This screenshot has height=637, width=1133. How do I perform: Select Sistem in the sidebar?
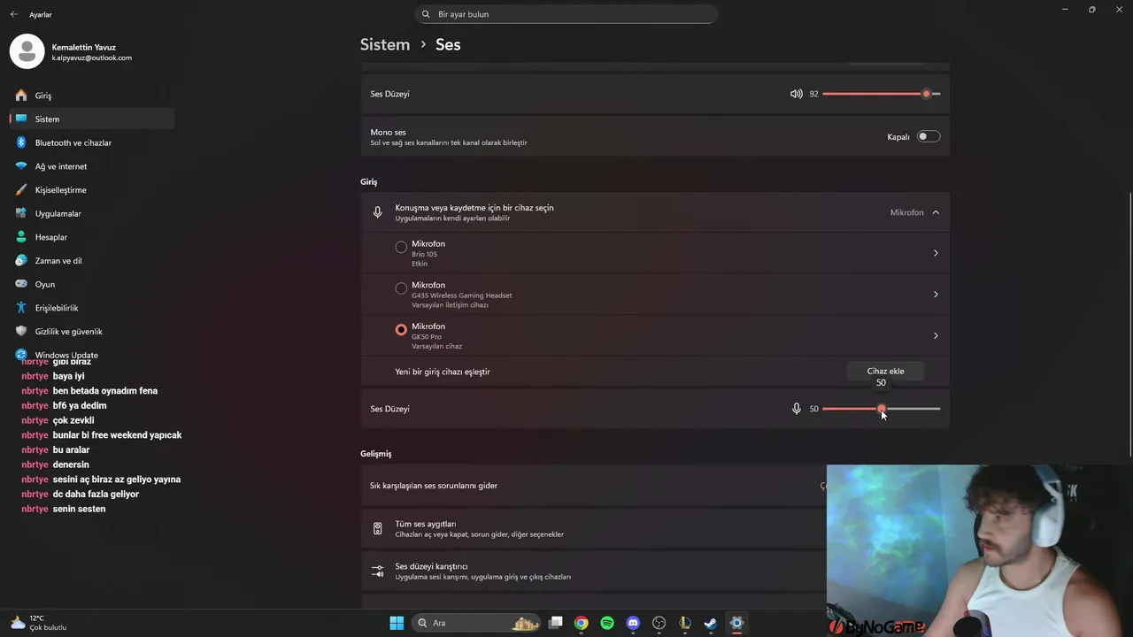pos(92,119)
